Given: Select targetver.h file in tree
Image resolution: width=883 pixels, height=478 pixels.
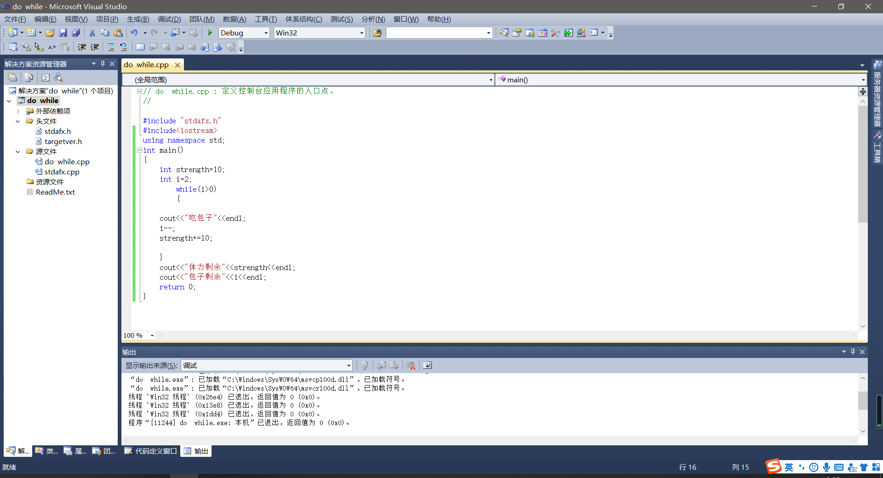Looking at the screenshot, I should point(63,142).
